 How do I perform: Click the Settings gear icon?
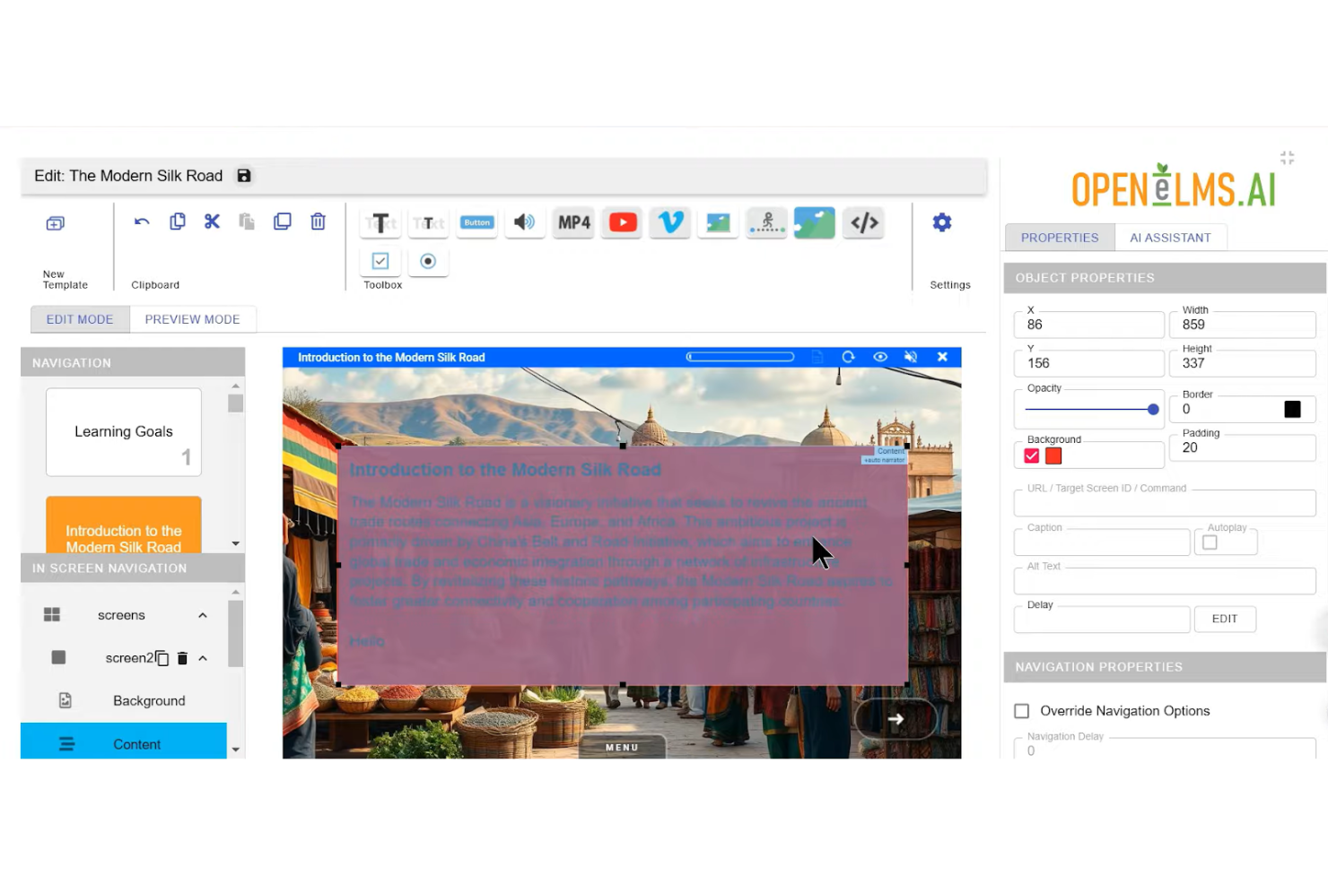(x=941, y=222)
